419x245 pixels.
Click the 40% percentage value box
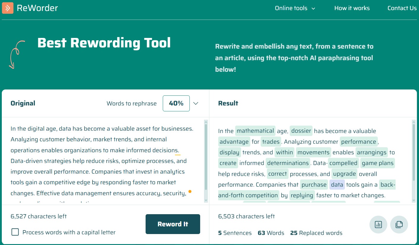[x=176, y=103]
